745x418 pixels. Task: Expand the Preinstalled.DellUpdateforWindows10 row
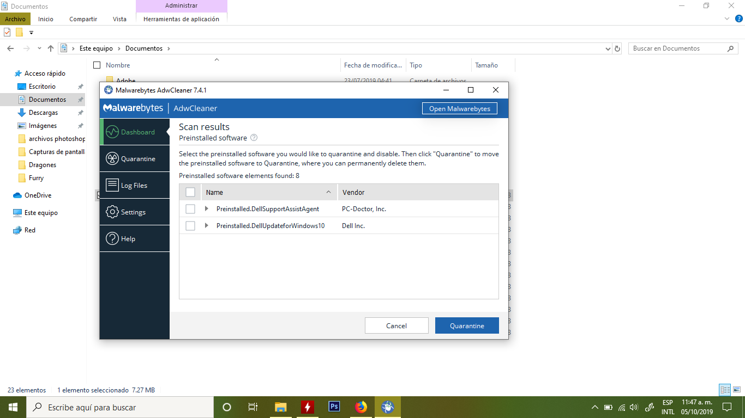tap(206, 226)
